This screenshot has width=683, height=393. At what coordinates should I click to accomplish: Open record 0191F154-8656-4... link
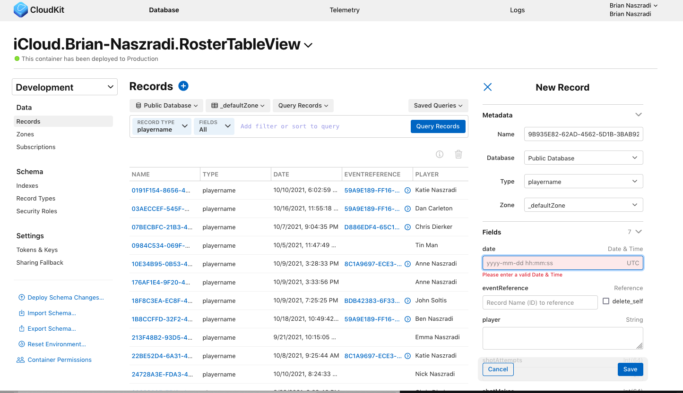click(x=161, y=190)
